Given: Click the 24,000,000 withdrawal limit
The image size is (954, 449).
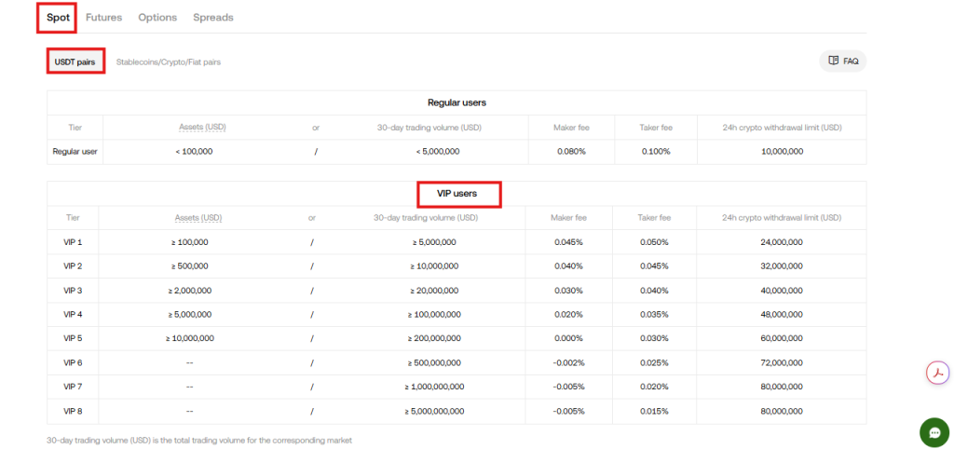Looking at the screenshot, I should pos(782,242).
